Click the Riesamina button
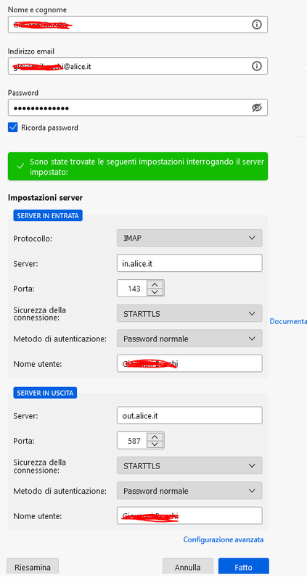Image resolution: width=307 pixels, height=580 pixels. (33, 568)
